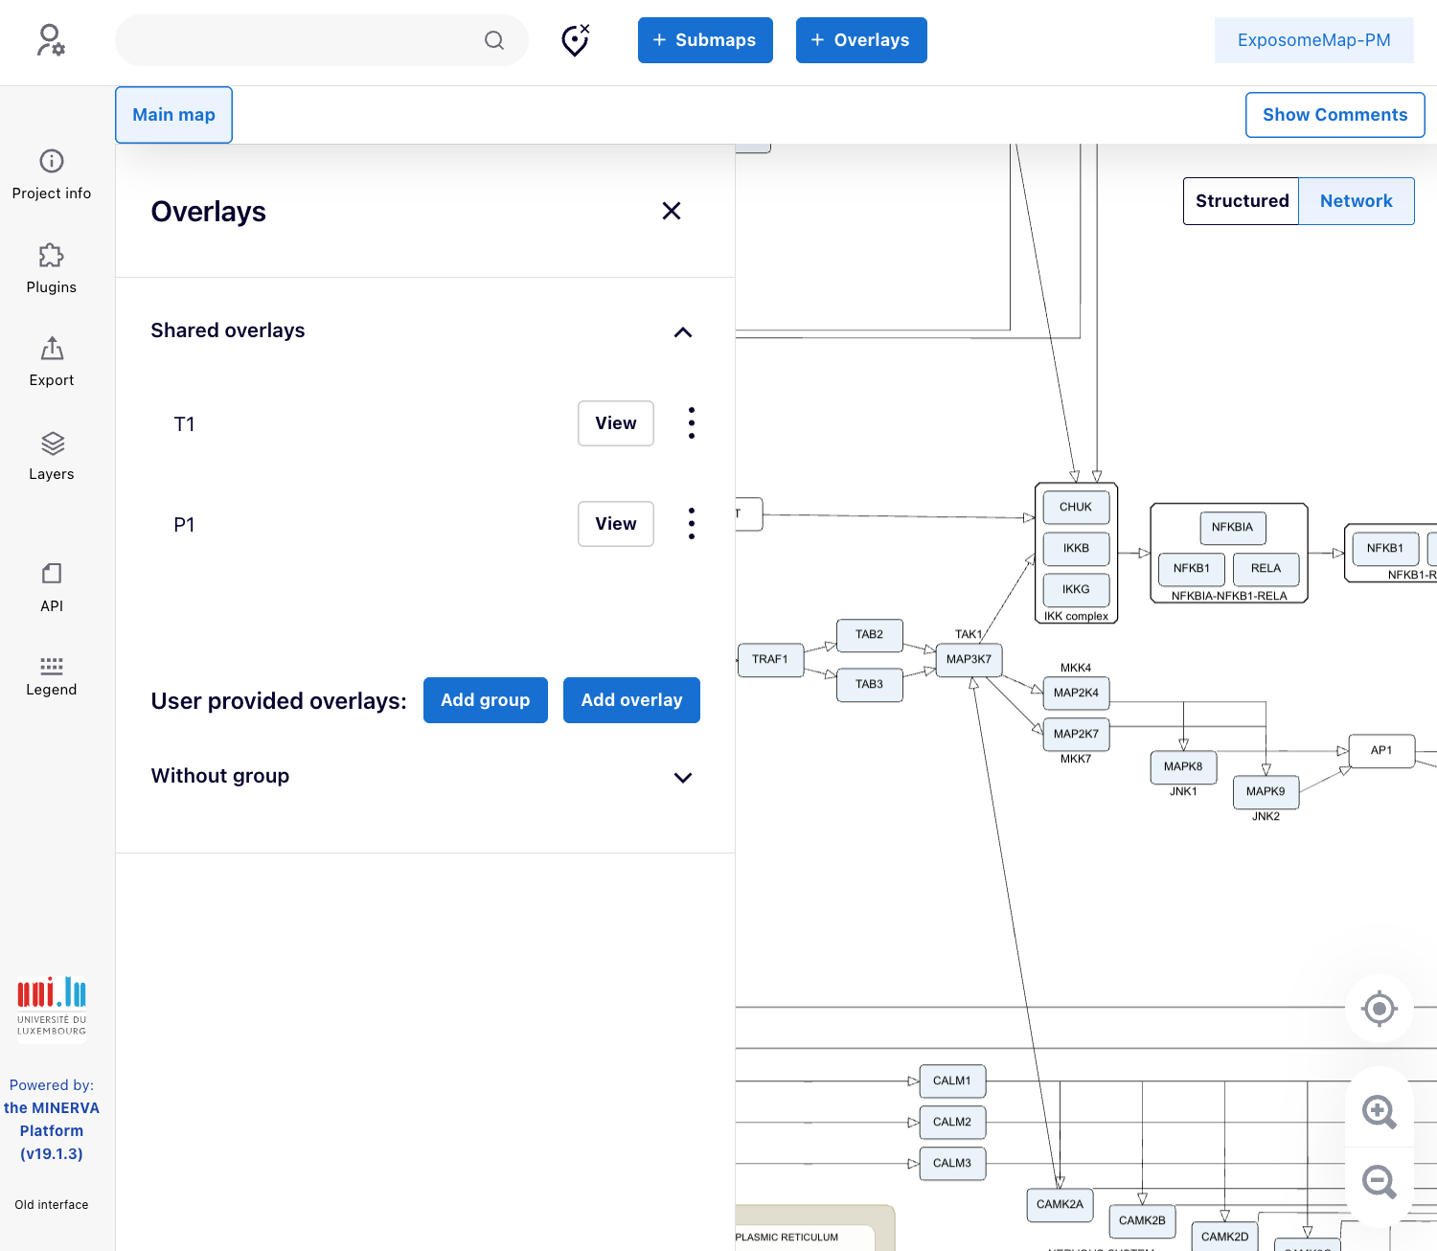Expand the Without group section

coord(682,777)
